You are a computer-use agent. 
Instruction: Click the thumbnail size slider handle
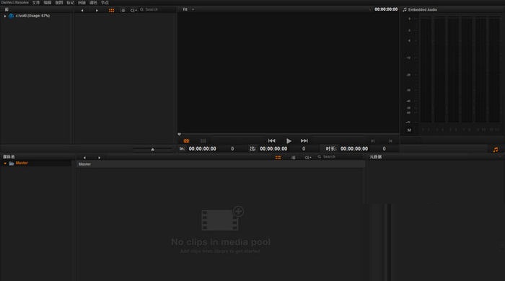[x=153, y=149]
